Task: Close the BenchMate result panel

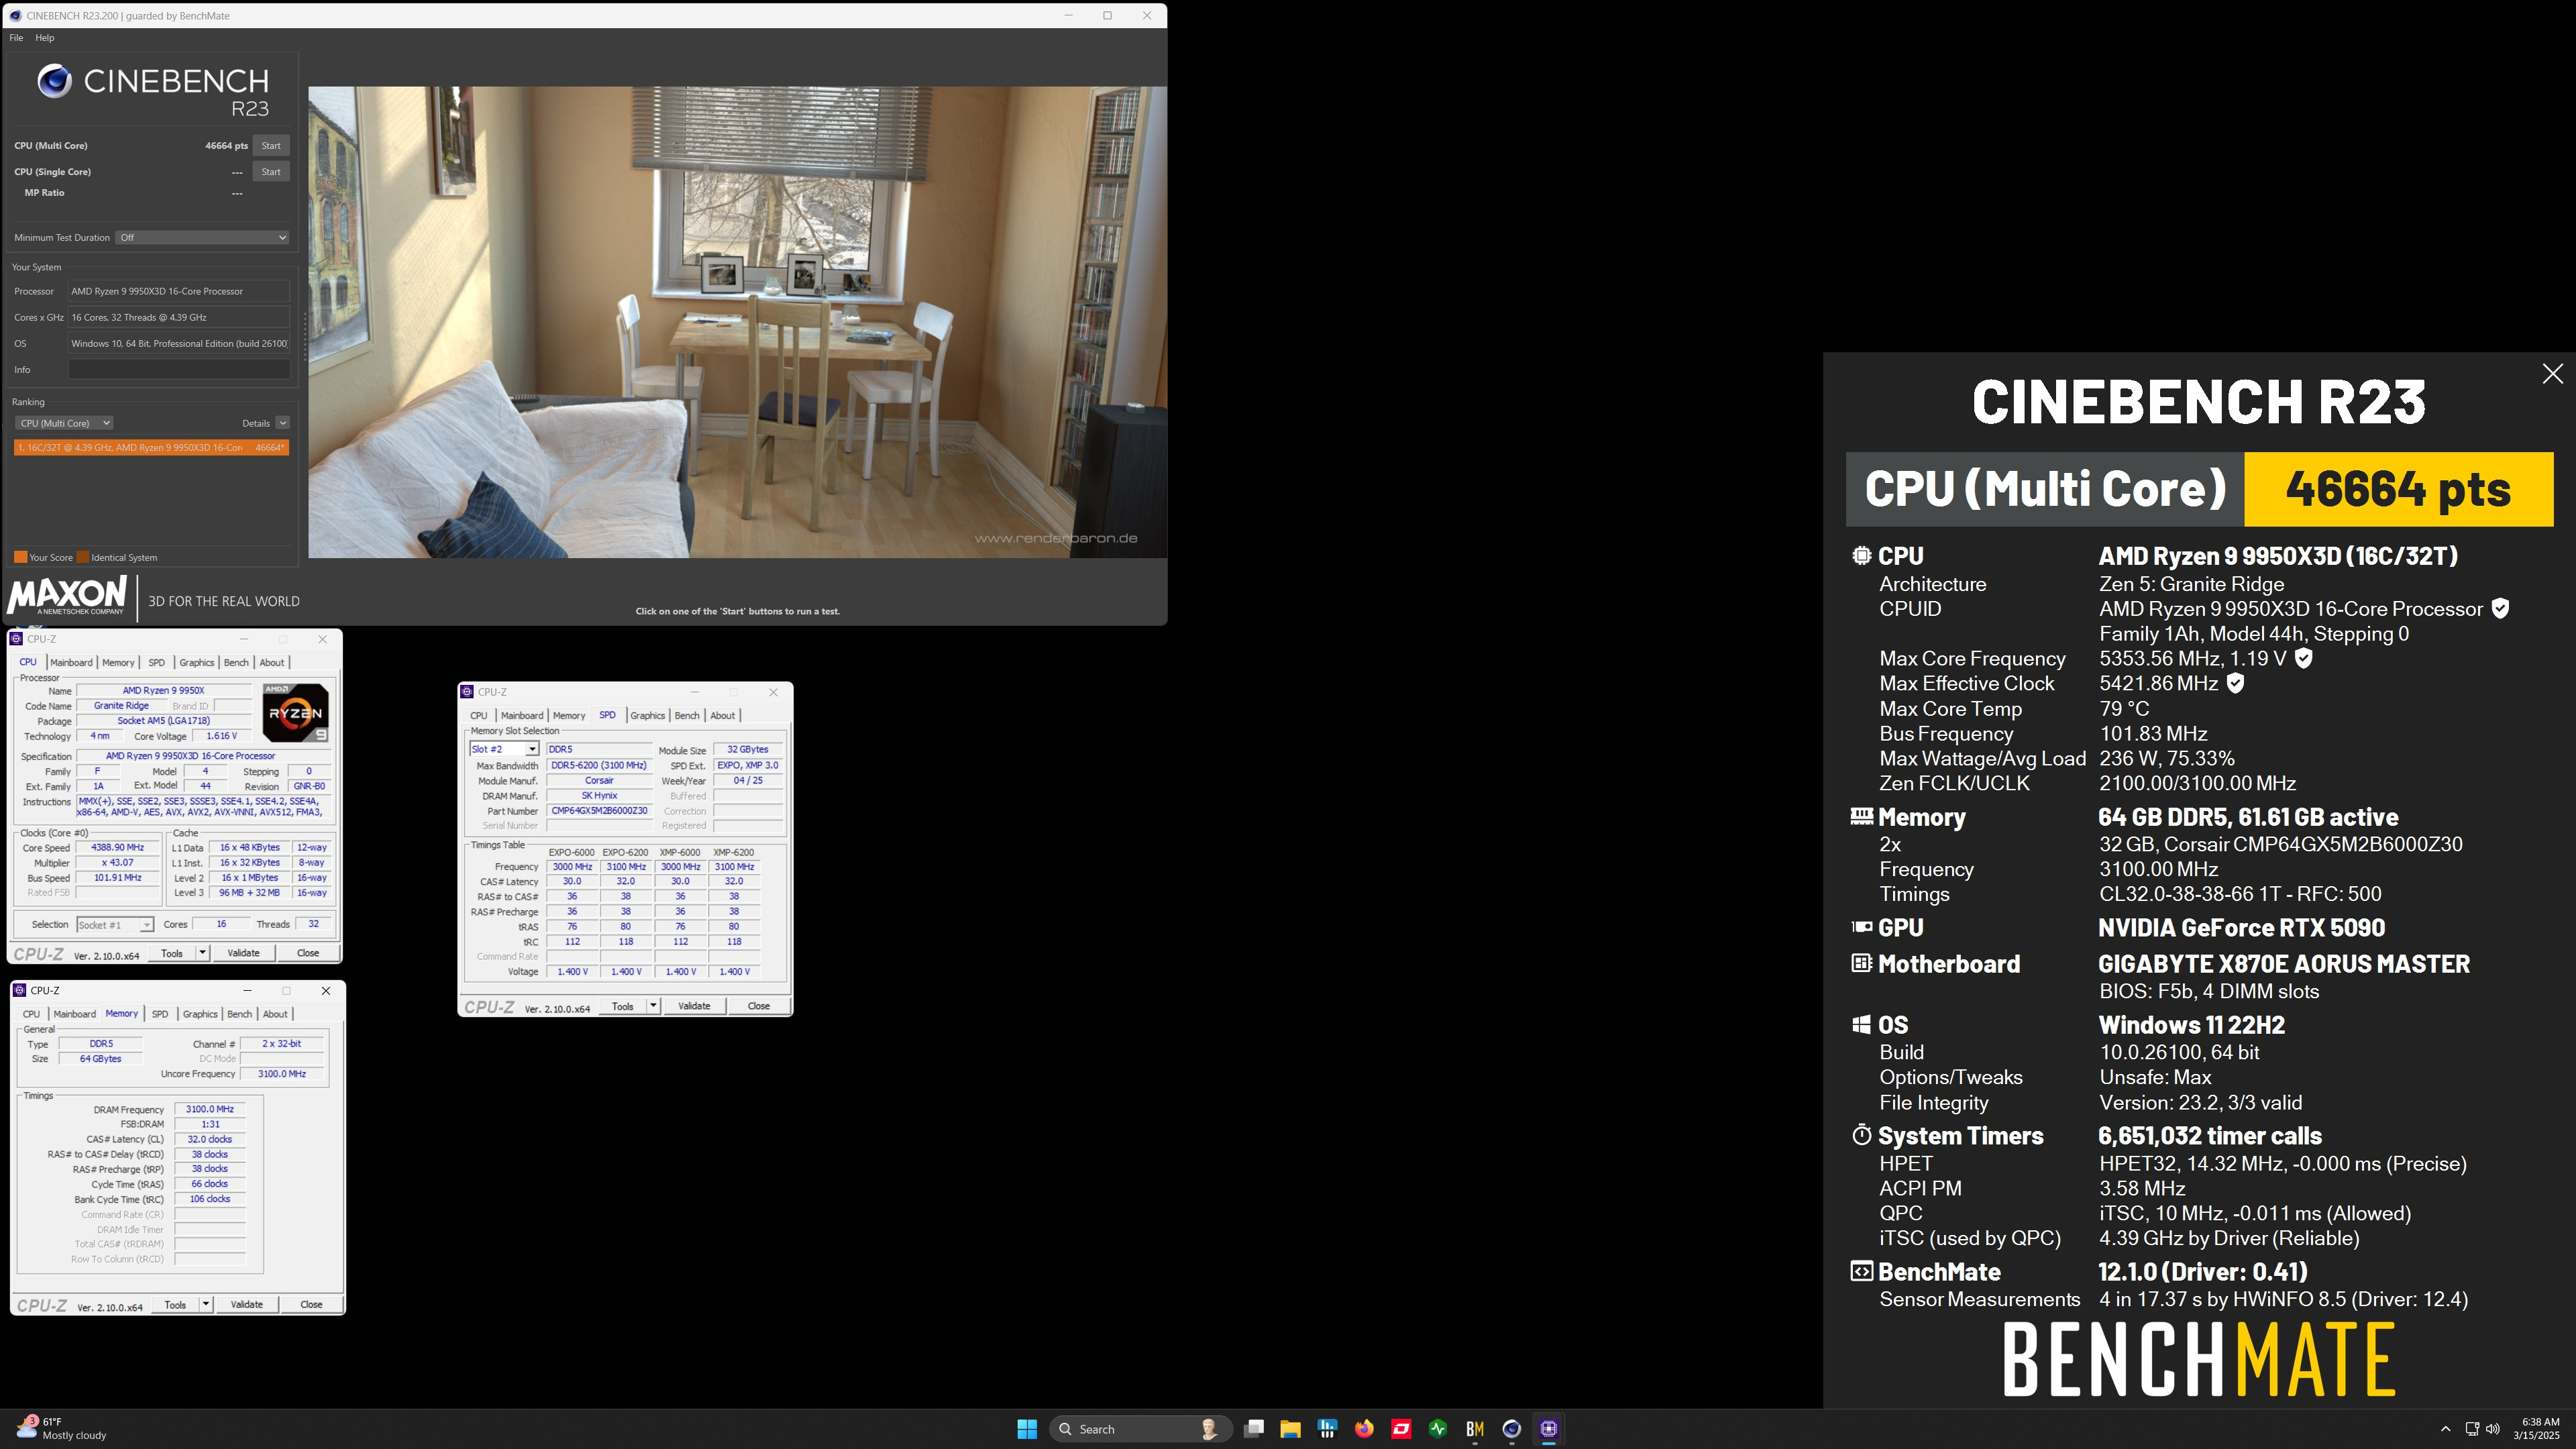Action: pos(2552,374)
